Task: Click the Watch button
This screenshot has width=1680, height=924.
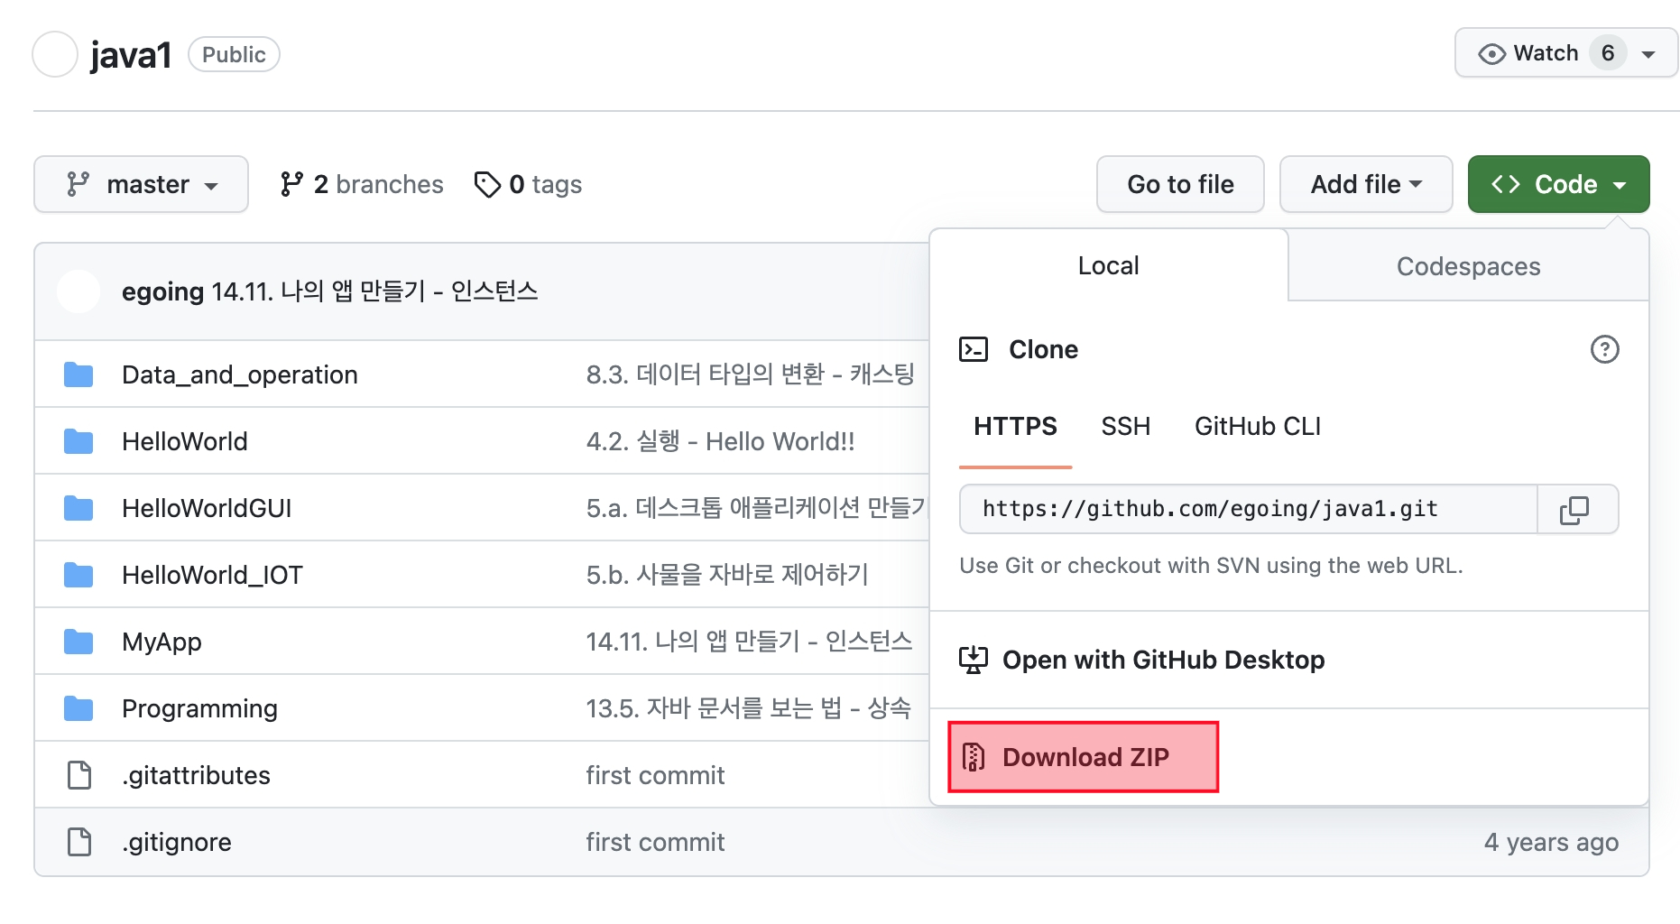Action: click(x=1566, y=53)
